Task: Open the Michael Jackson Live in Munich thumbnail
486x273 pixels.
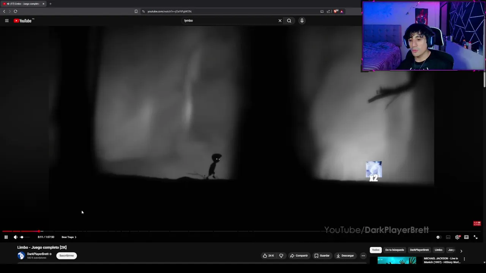Action: [x=397, y=260]
